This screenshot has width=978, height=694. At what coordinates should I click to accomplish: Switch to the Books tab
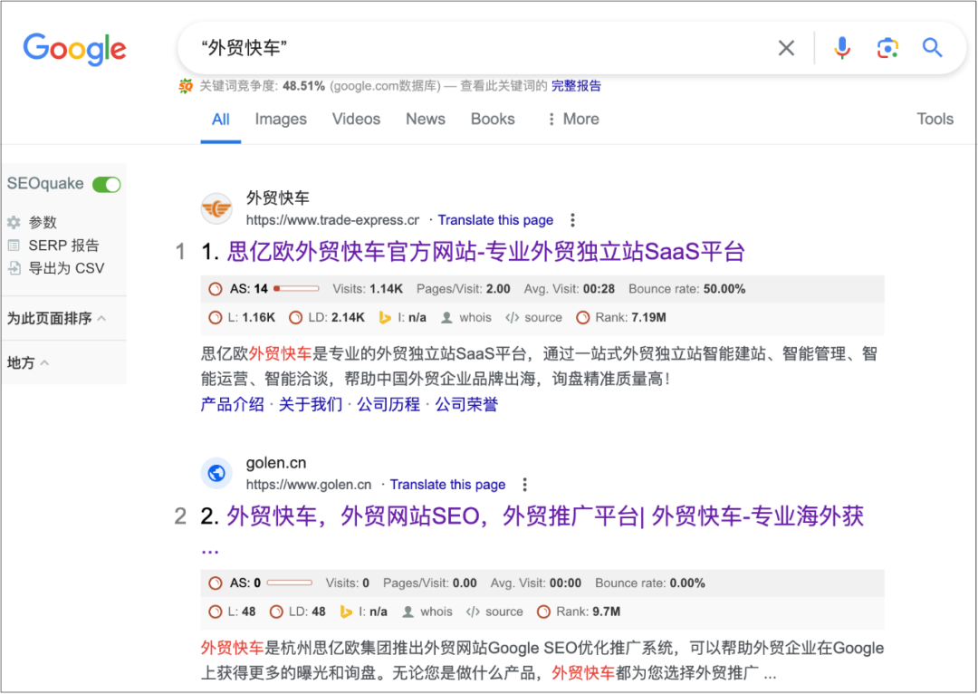(493, 120)
